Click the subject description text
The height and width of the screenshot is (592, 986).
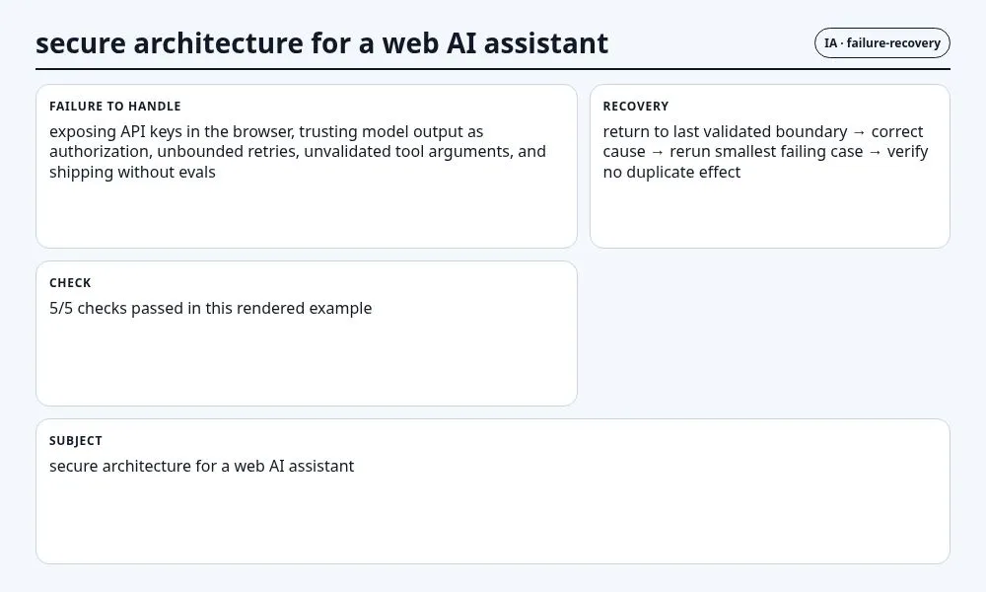click(x=202, y=466)
